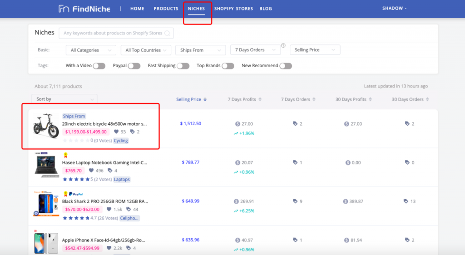Go to the HOME nav item

[137, 9]
